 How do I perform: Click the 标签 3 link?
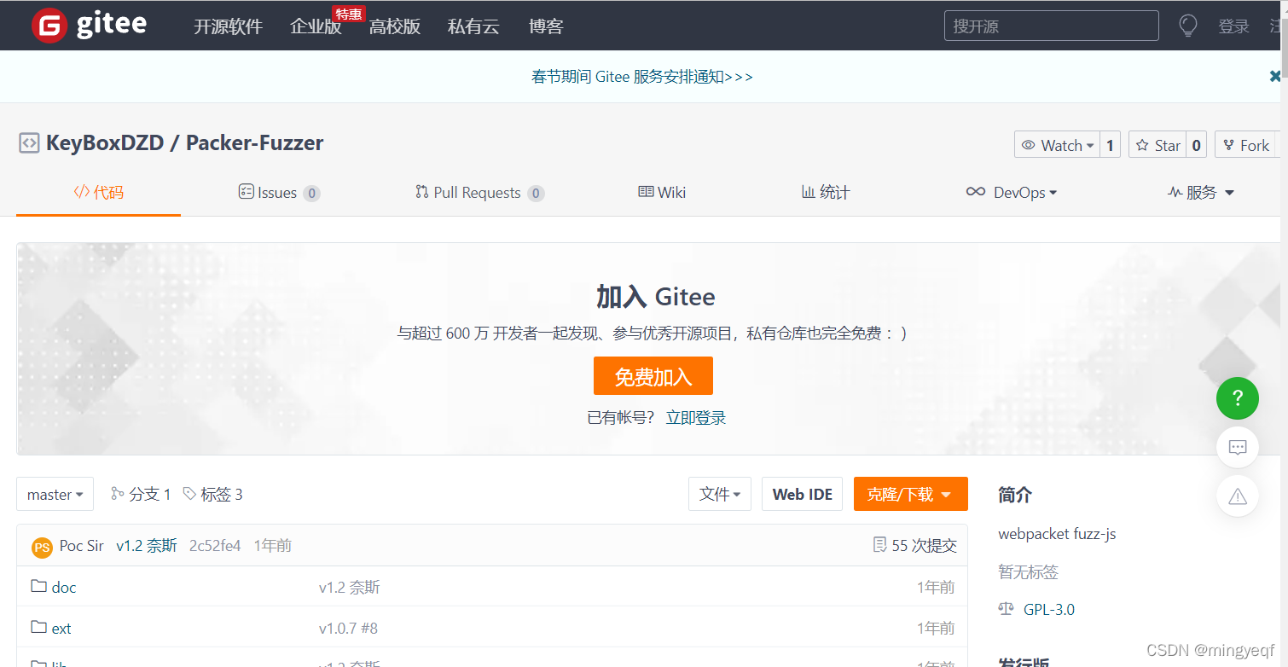click(212, 494)
